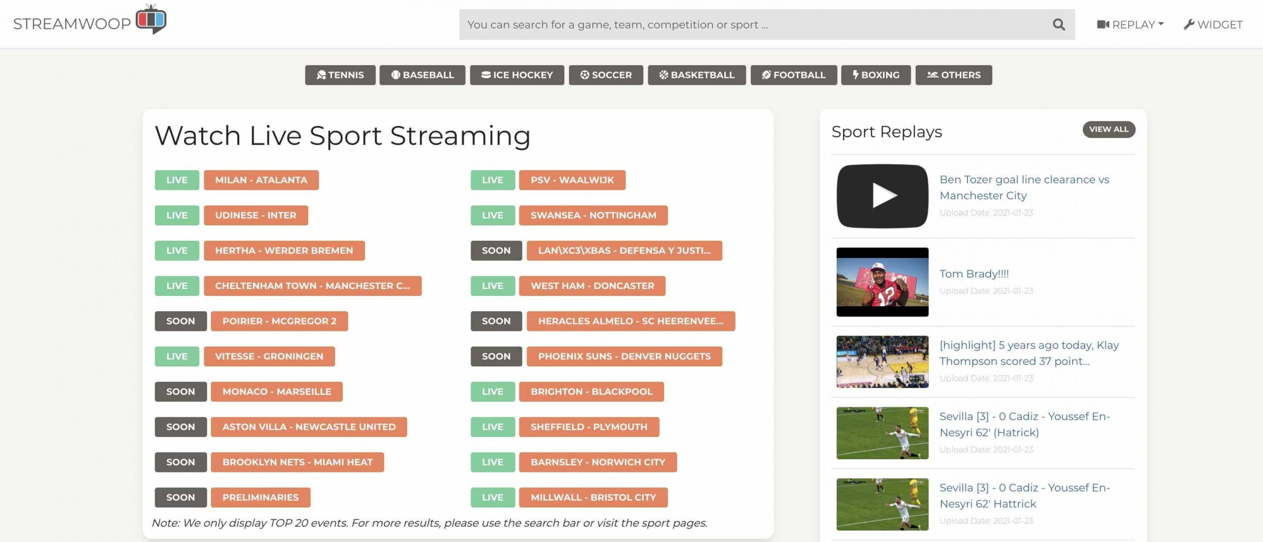Open Phoenix Suns - Denver Nuggets event
The image size is (1263, 542).
point(624,357)
